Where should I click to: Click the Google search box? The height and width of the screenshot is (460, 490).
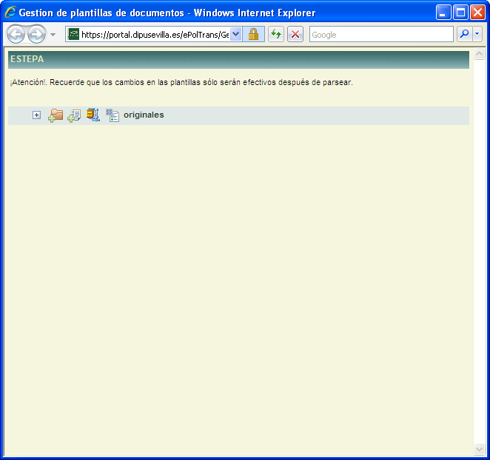pos(380,35)
